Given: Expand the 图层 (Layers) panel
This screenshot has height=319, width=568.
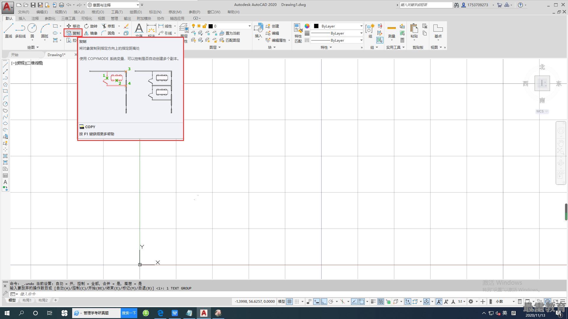Looking at the screenshot, I should (215, 47).
